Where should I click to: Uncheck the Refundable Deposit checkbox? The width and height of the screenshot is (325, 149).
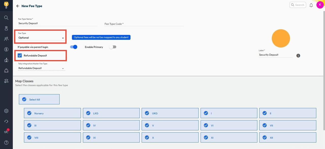[x=20, y=55]
